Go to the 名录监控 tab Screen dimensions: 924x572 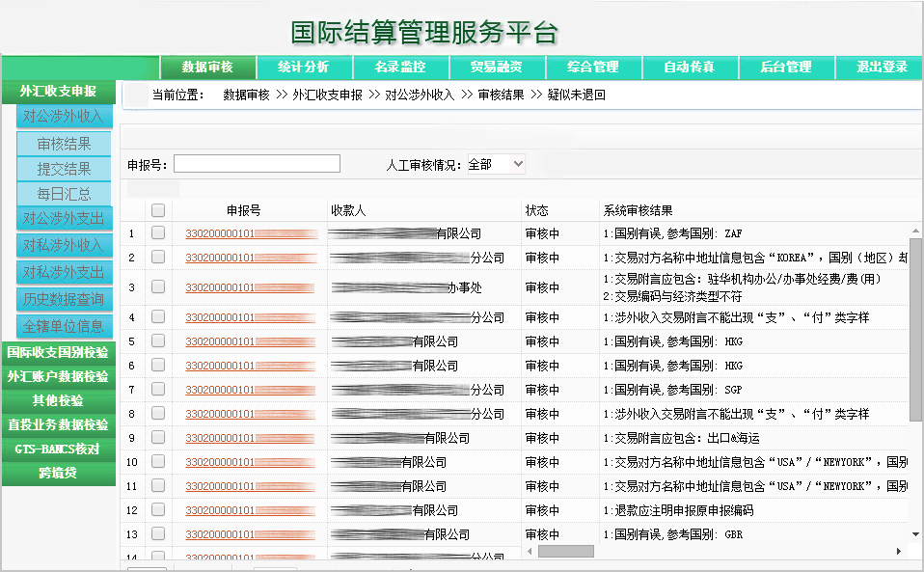pyautogui.click(x=400, y=68)
